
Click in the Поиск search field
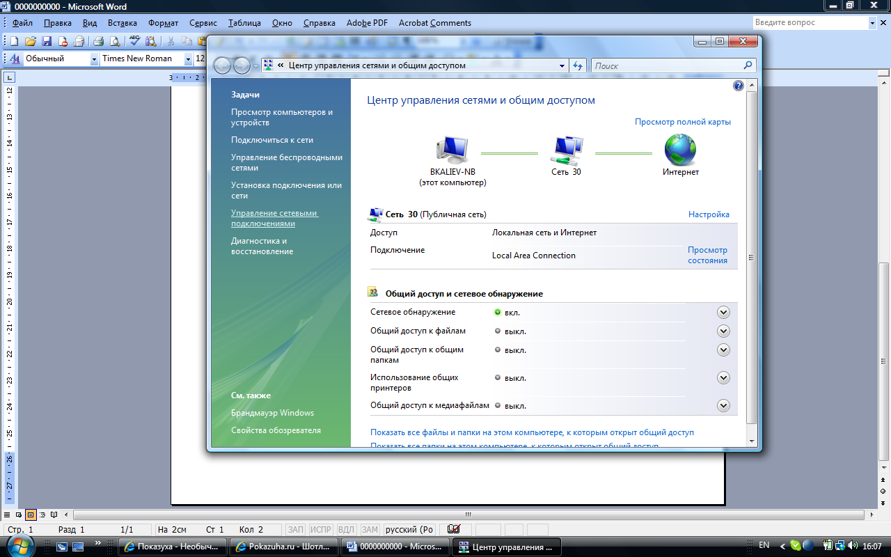click(x=667, y=65)
